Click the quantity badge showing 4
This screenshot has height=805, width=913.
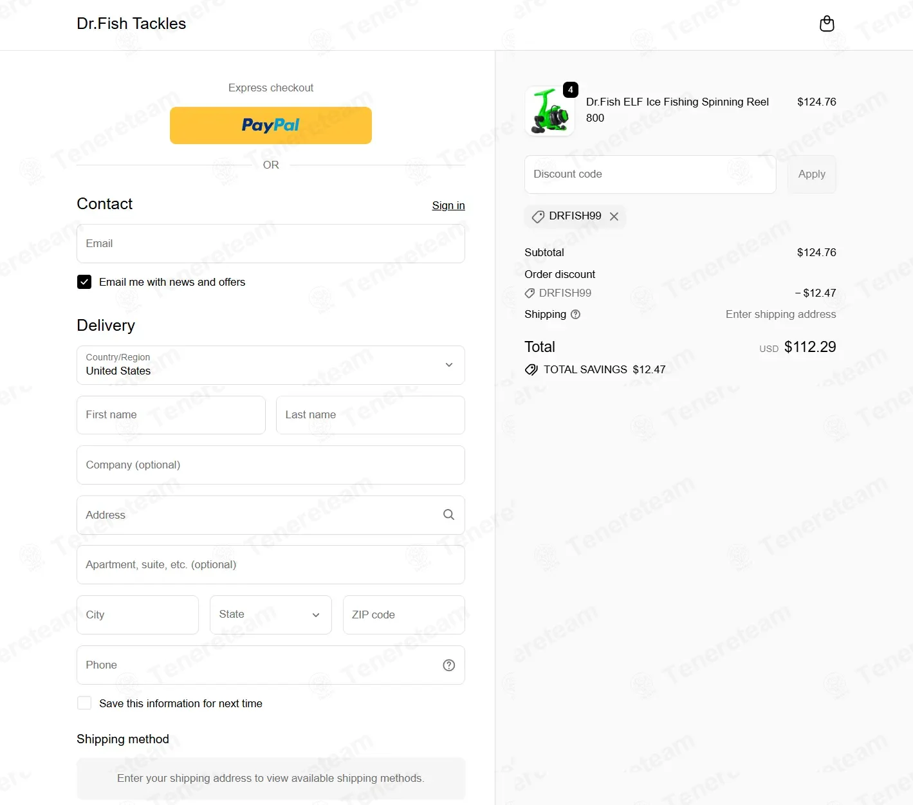click(570, 89)
